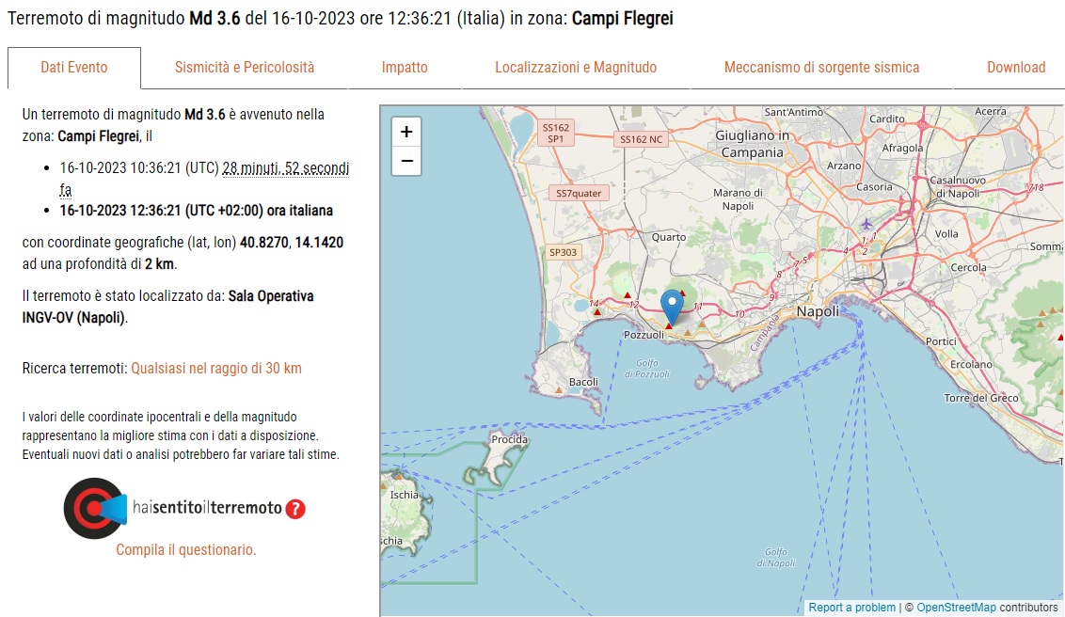The width and height of the screenshot is (1065, 617).
Task: Go to Localizzazioni e Magnitudo tab
Action: tap(576, 68)
